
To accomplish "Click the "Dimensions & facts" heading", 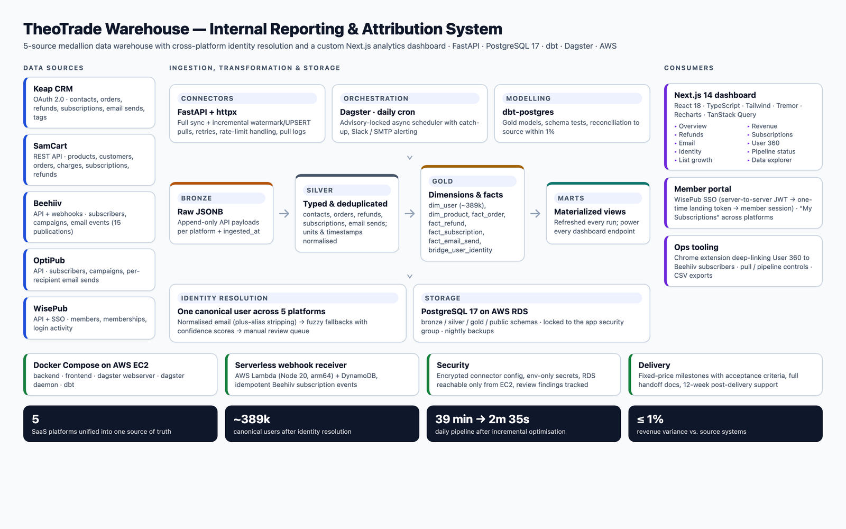I will 466,195.
